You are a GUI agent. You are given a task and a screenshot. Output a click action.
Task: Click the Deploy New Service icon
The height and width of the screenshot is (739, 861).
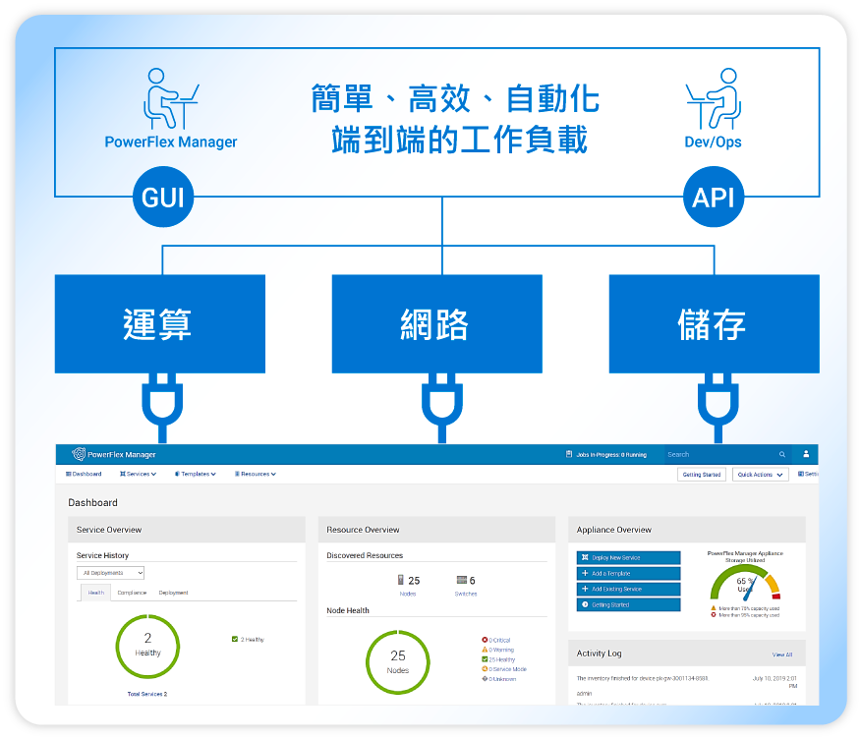coord(584,557)
